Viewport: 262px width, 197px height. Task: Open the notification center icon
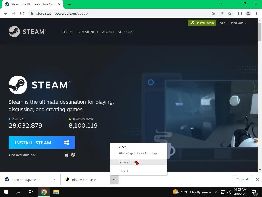click(254, 192)
